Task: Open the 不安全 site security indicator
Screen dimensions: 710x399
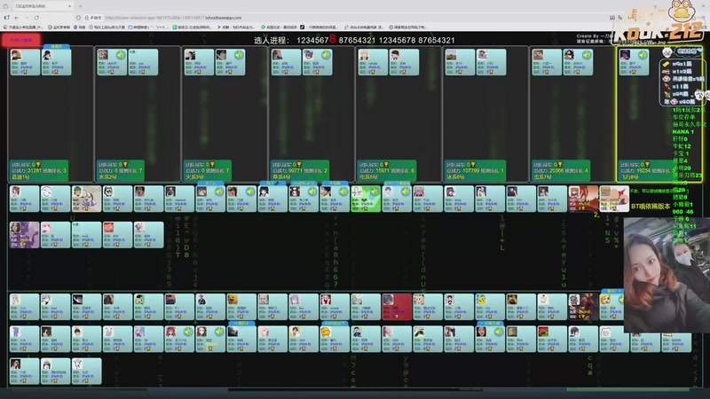Action: click(93, 18)
